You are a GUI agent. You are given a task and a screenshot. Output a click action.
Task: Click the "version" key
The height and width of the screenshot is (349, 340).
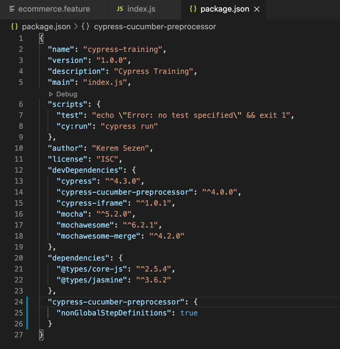click(x=67, y=60)
